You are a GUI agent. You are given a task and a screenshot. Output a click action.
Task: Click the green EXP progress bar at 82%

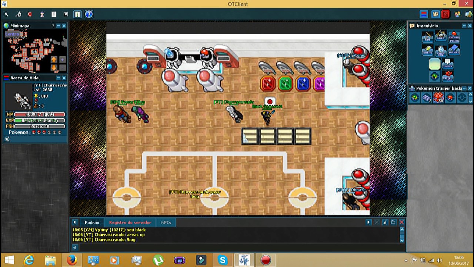pos(40,121)
